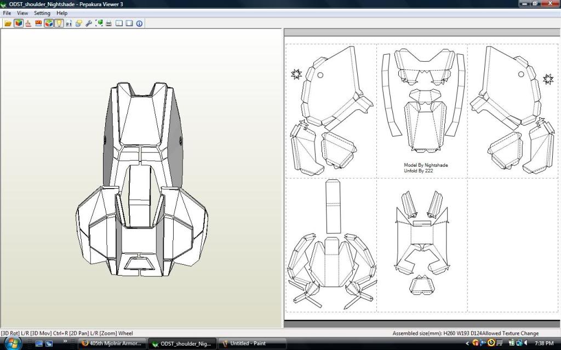Click the 3D shoulder armor model preview
The height and width of the screenshot is (350, 561).
pyautogui.click(x=142, y=179)
